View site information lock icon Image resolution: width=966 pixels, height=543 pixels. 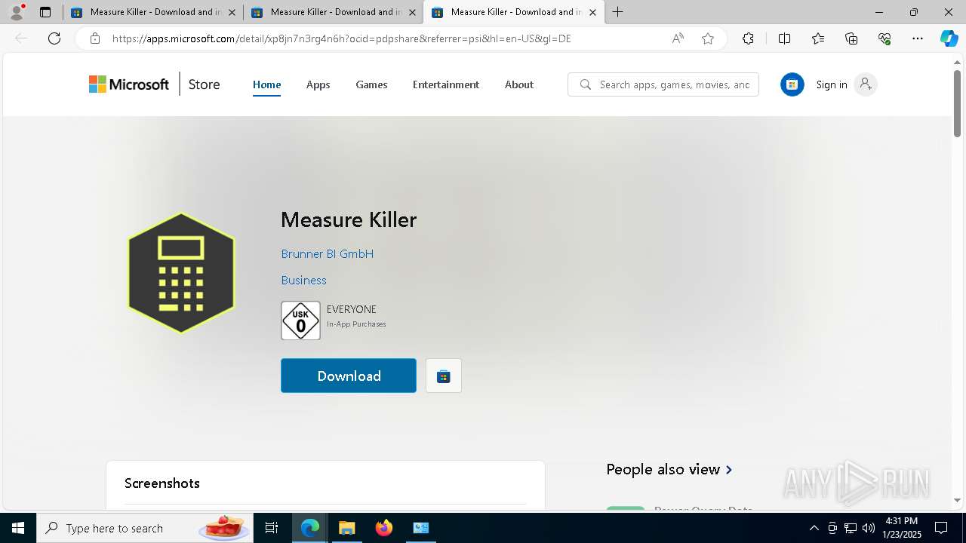coord(94,38)
